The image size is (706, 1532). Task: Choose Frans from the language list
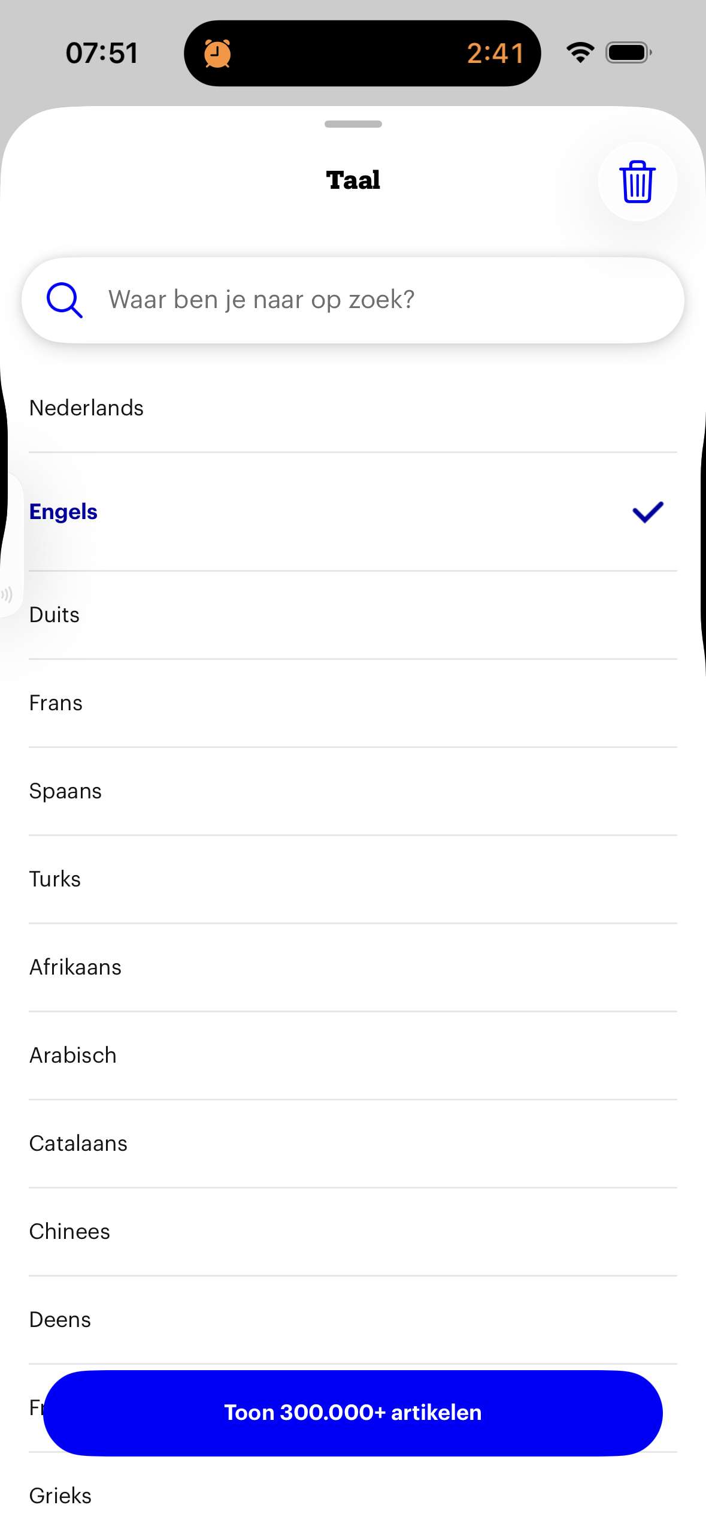coord(56,703)
